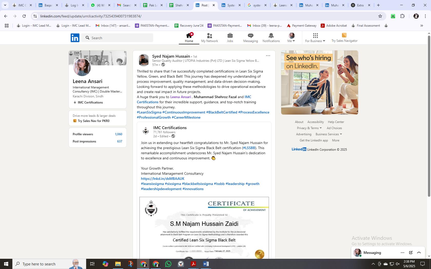Expand the Messaging panel chevron

coord(419,253)
